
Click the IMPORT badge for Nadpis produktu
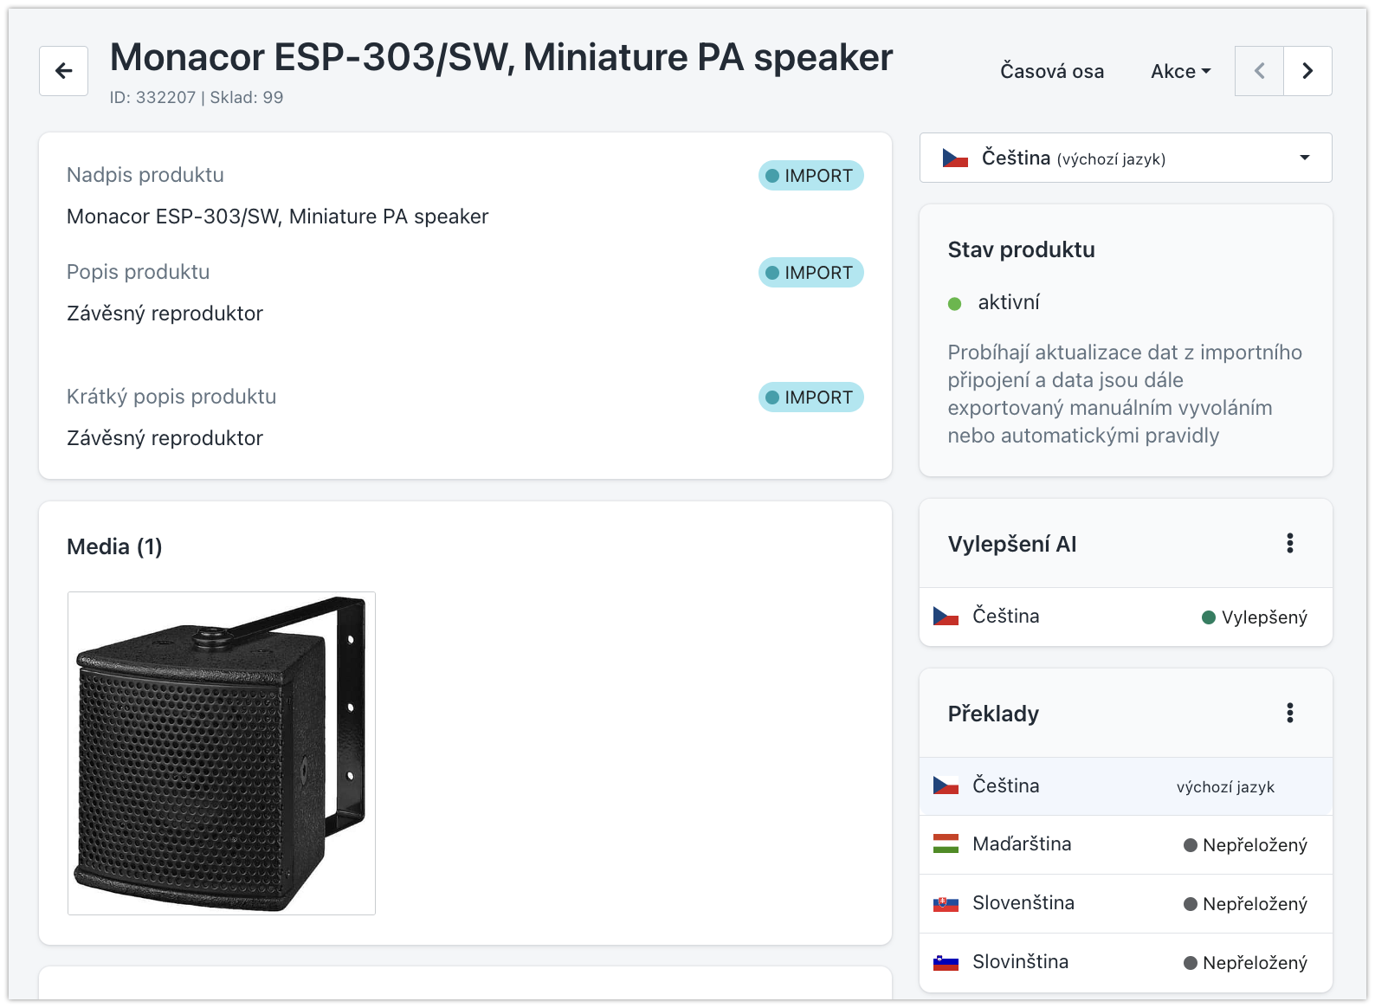[x=810, y=176]
